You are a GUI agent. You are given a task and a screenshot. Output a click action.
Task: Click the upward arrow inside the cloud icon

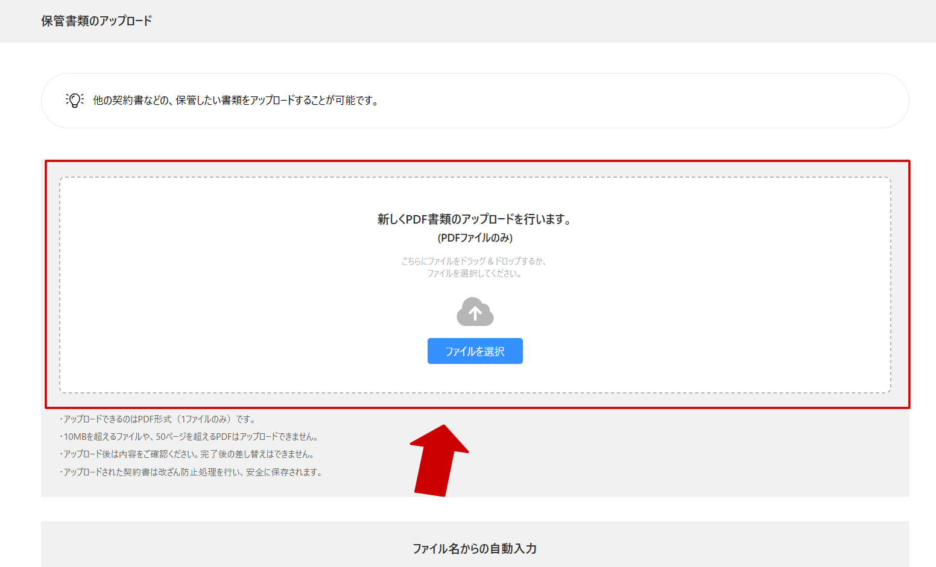coord(475,313)
